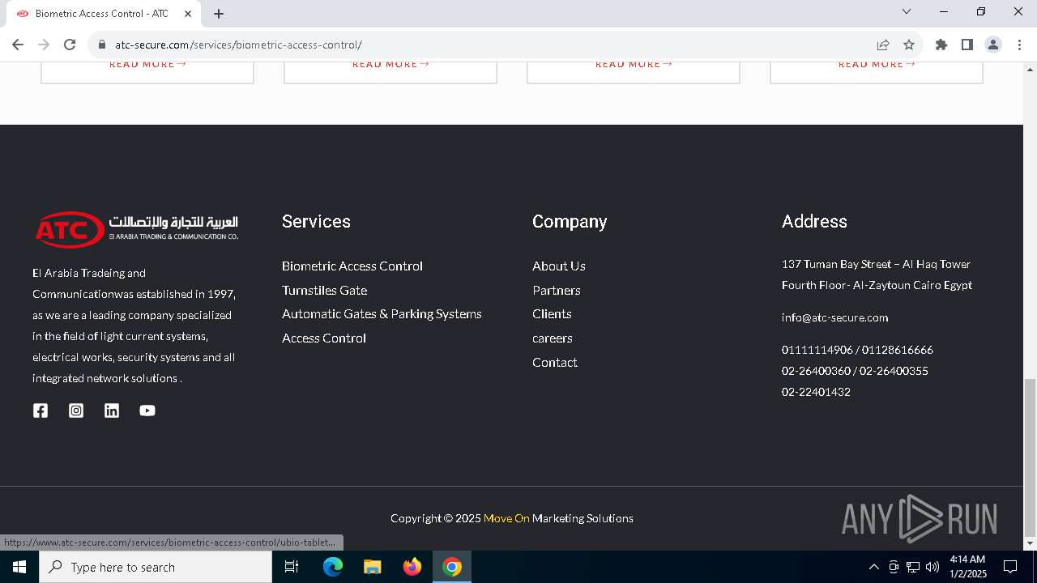Click scrollbar down arrow
The image size is (1037, 583).
pyautogui.click(x=1030, y=543)
